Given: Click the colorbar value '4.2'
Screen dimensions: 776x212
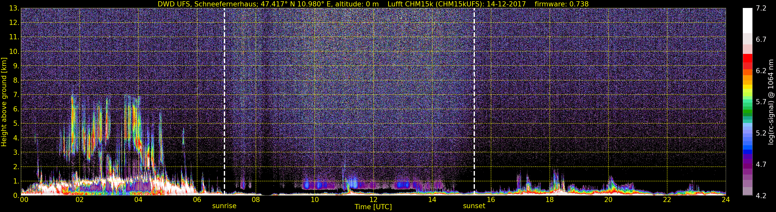Looking at the screenshot, I should [x=761, y=196].
